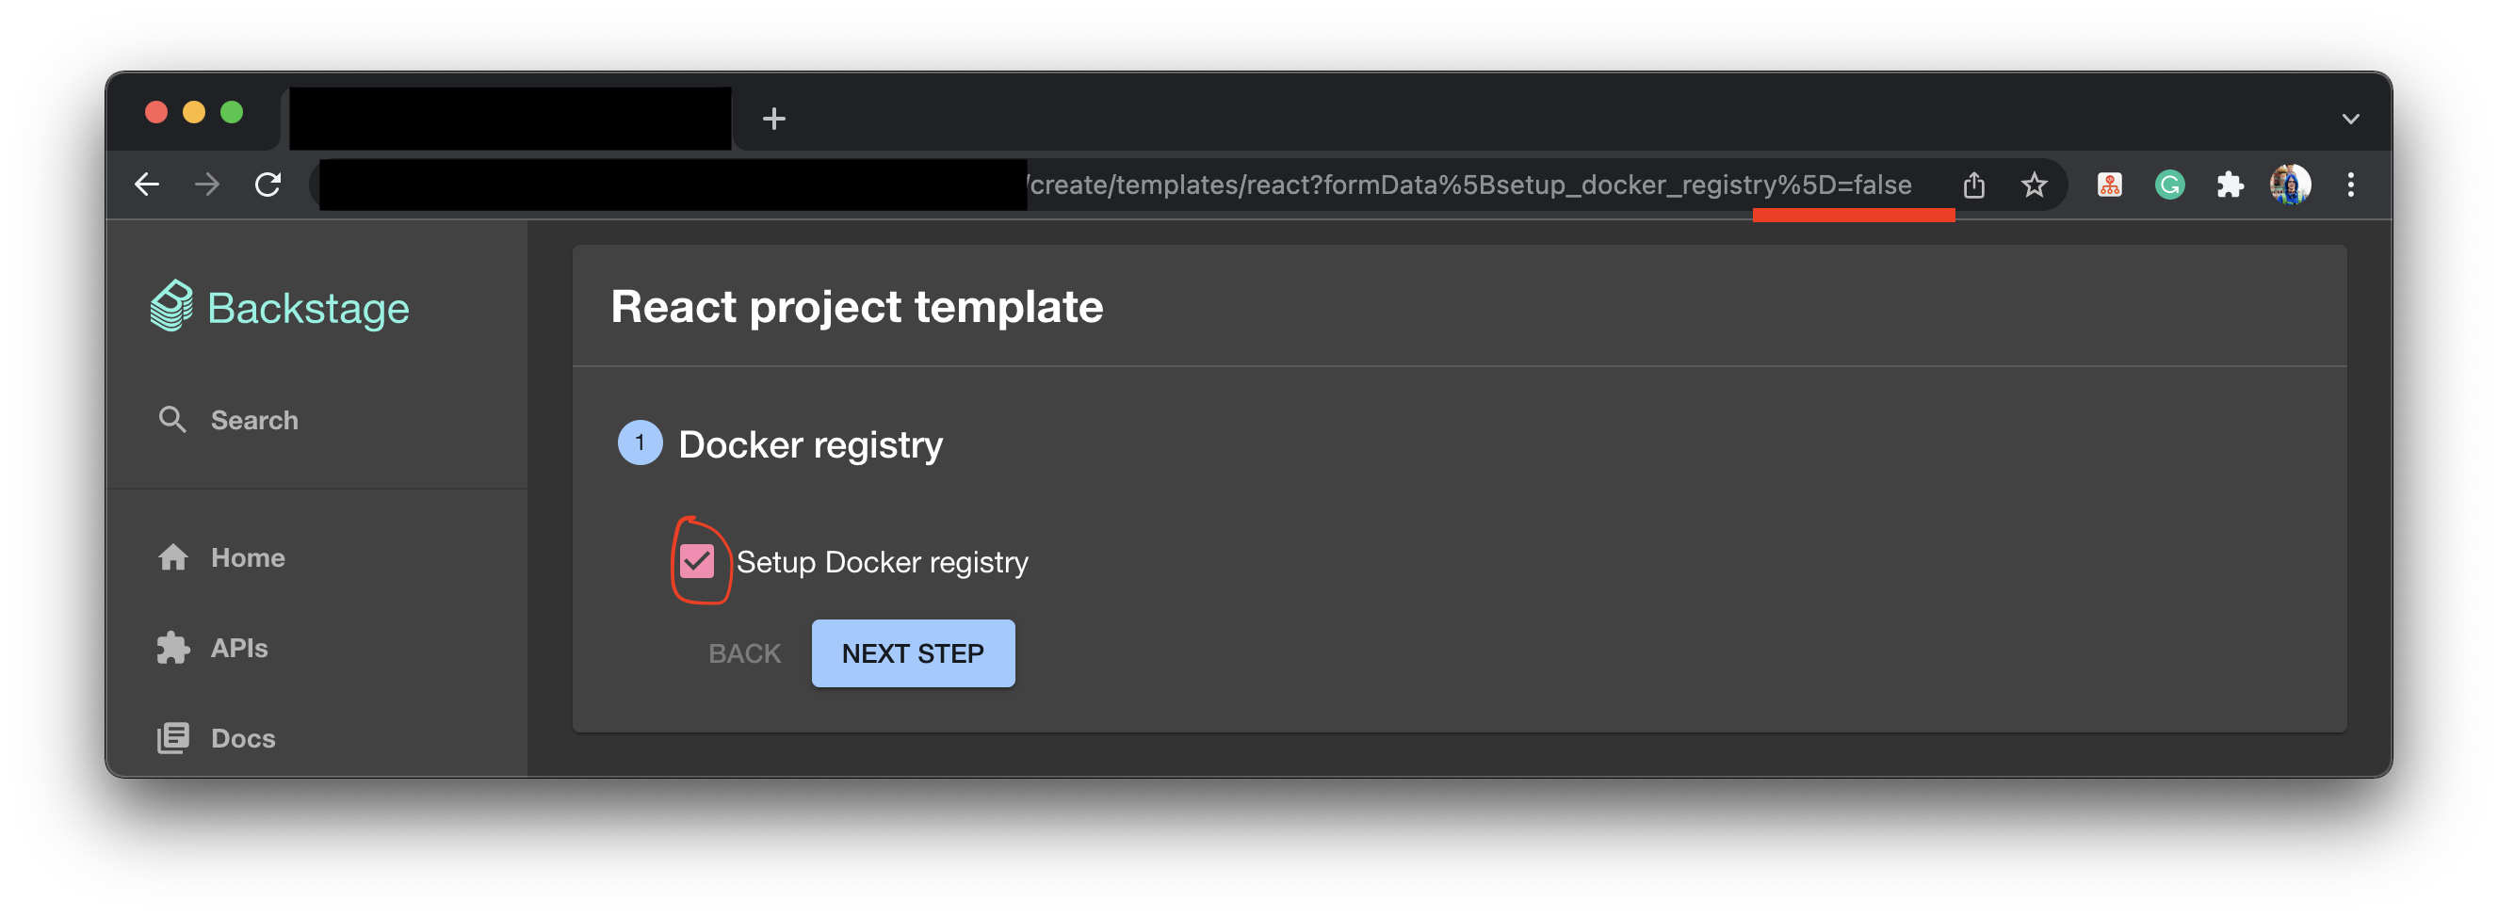Open browser Extensions puzzle icon
The image size is (2498, 917).
click(2230, 185)
